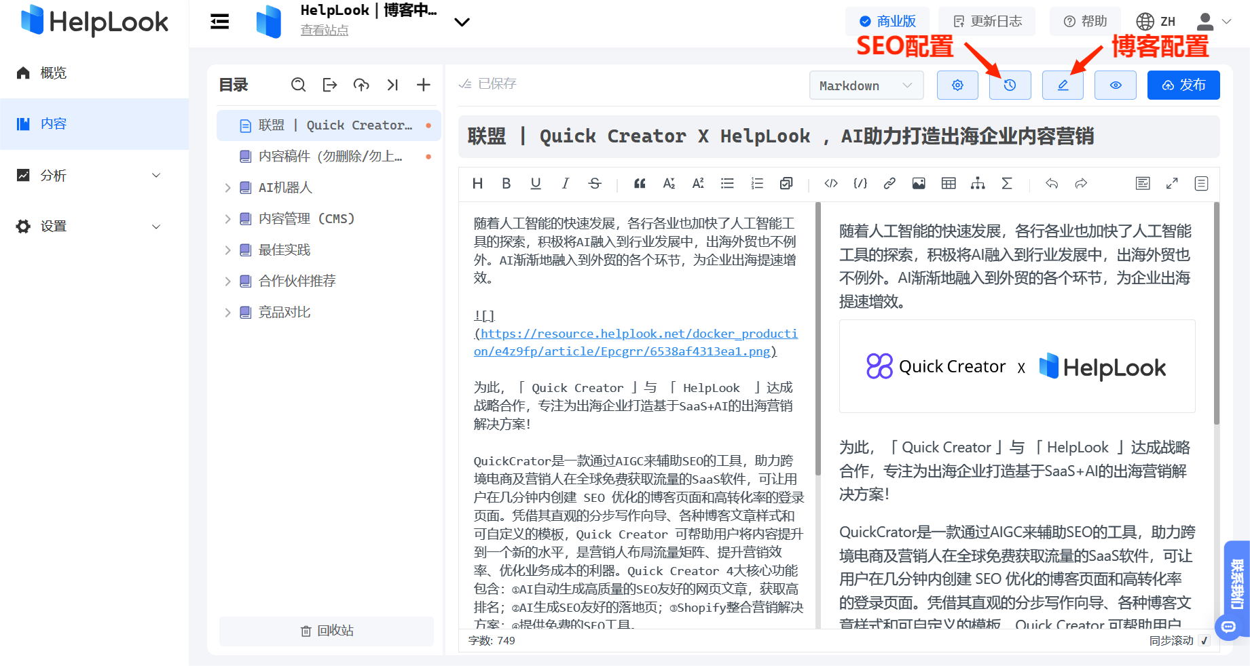This screenshot has width=1250, height=666.
Task: Toggle fullscreen editor mode
Action: pos(1172,183)
